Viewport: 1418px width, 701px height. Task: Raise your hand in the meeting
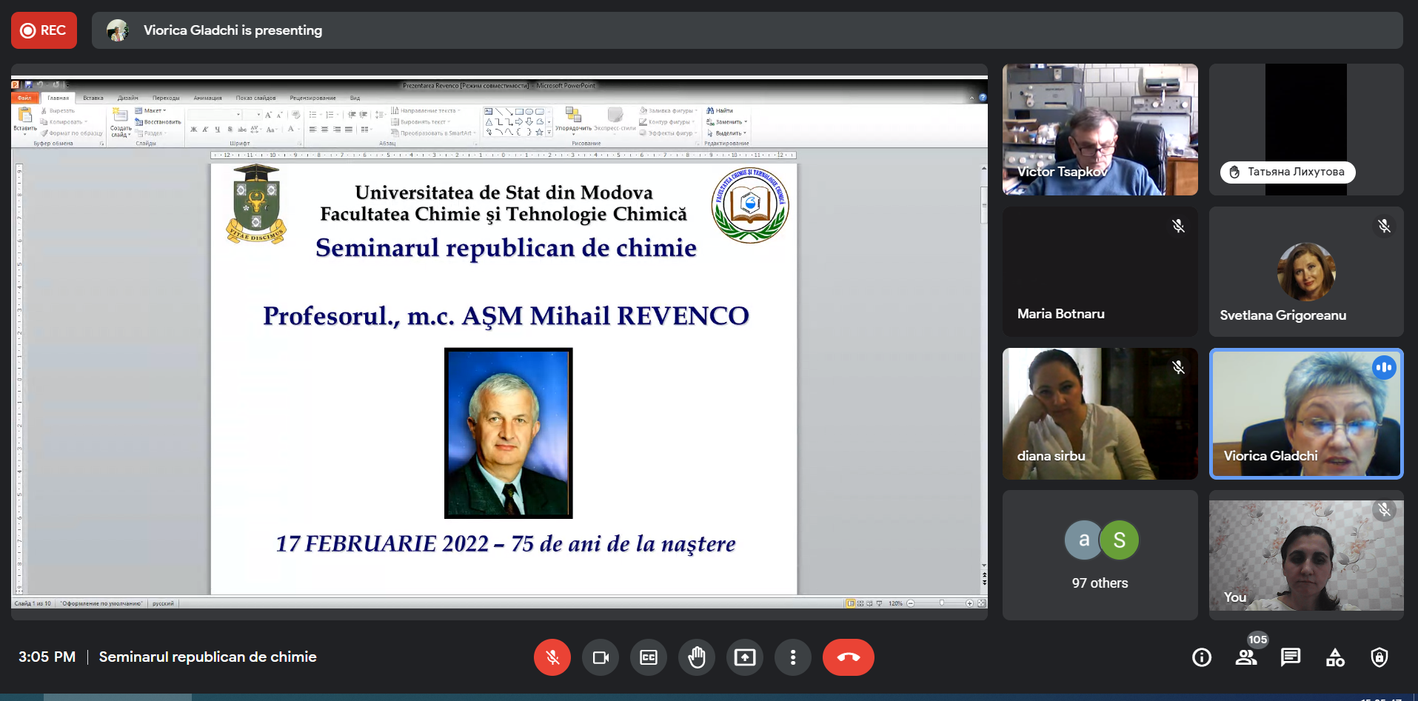[x=697, y=657]
